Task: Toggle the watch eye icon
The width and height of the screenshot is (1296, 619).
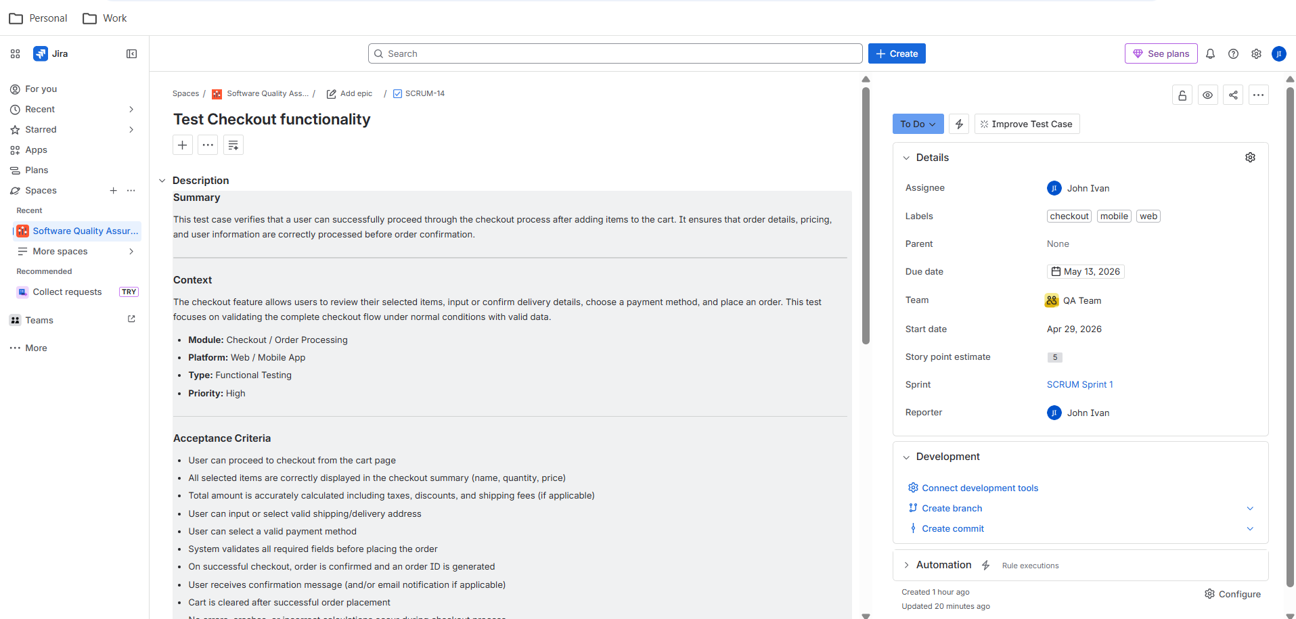Action: (1207, 95)
